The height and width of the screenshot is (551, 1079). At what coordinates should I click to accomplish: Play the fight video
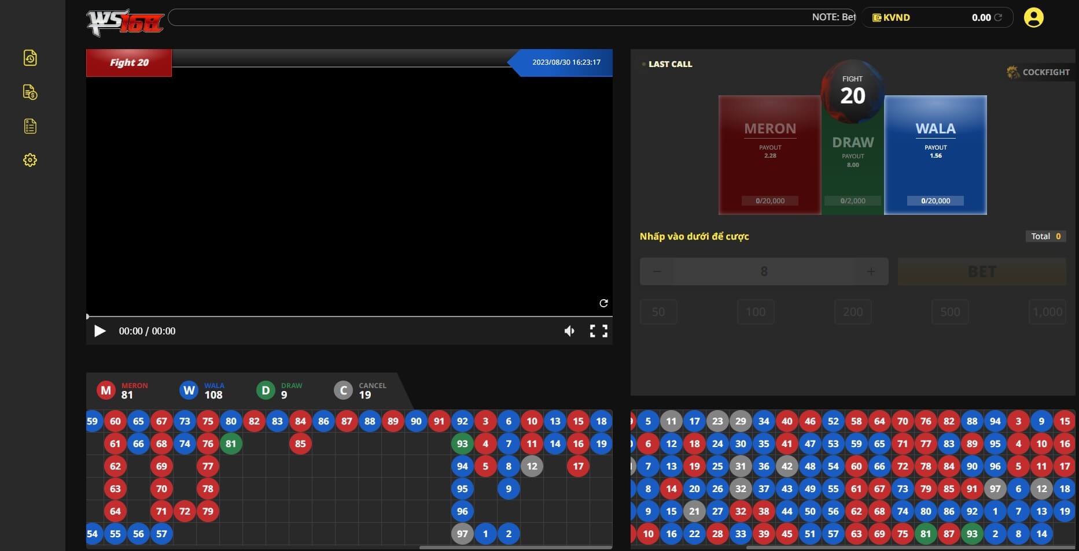tap(100, 331)
